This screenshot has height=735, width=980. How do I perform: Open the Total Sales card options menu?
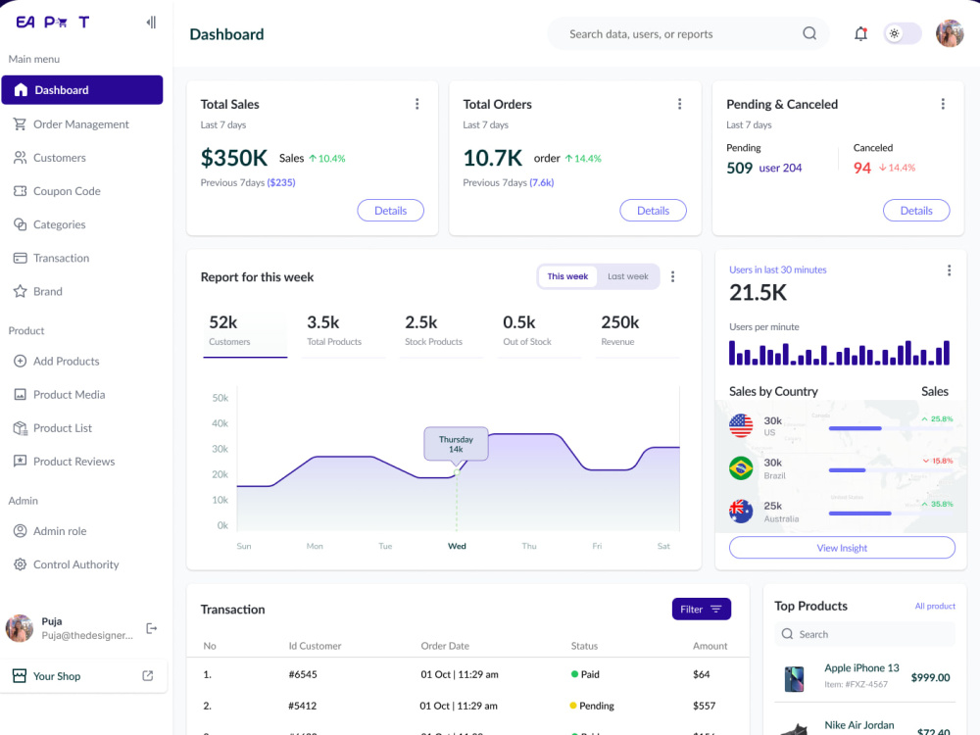[417, 104]
